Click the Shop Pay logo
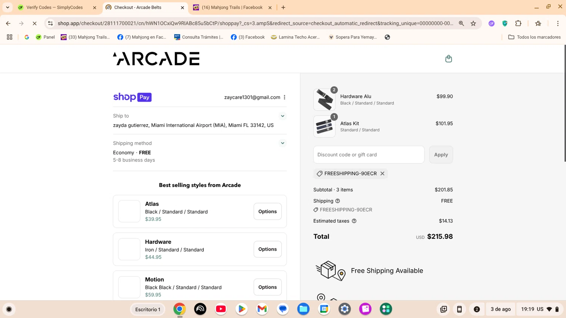 pyautogui.click(x=132, y=97)
